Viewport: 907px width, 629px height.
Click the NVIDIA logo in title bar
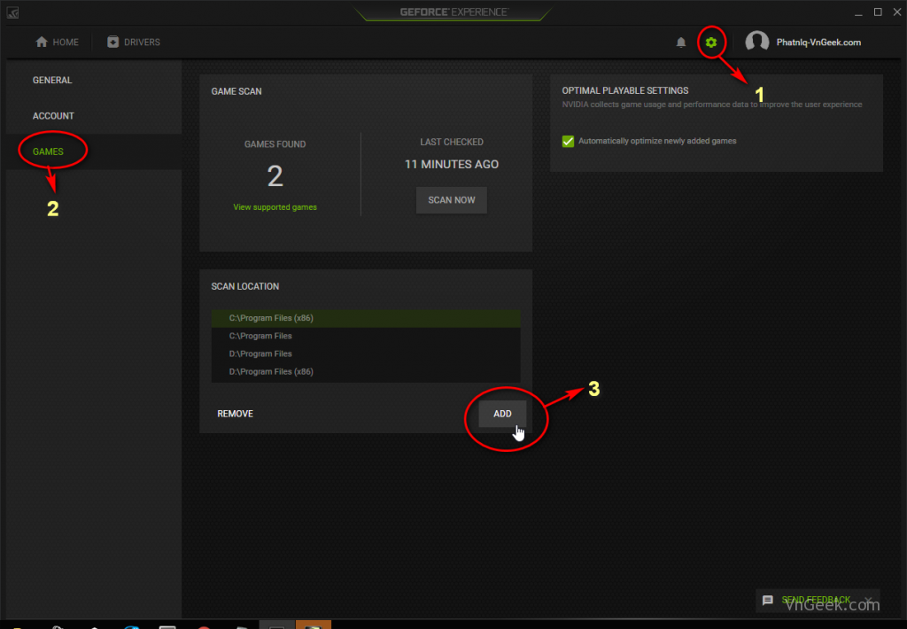[x=12, y=12]
